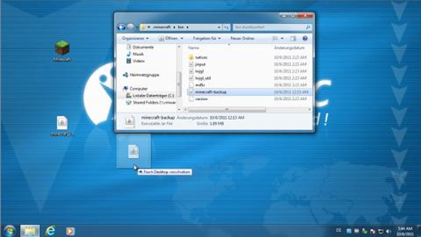Expand the Öffnen dropdown arrow

coord(181,39)
